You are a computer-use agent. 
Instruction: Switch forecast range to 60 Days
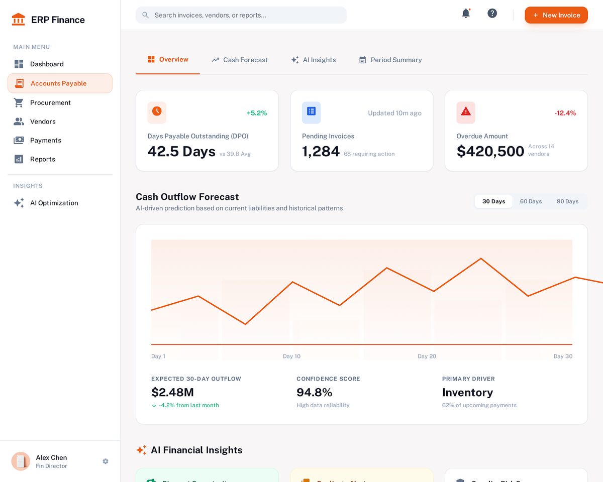[x=531, y=201]
